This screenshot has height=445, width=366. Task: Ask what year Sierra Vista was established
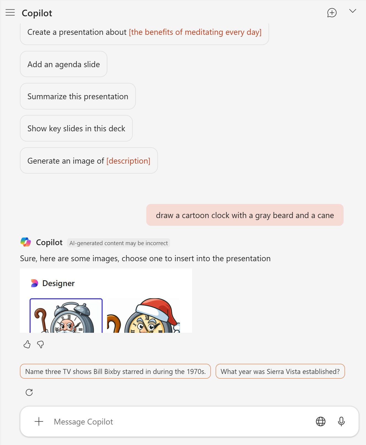(280, 371)
